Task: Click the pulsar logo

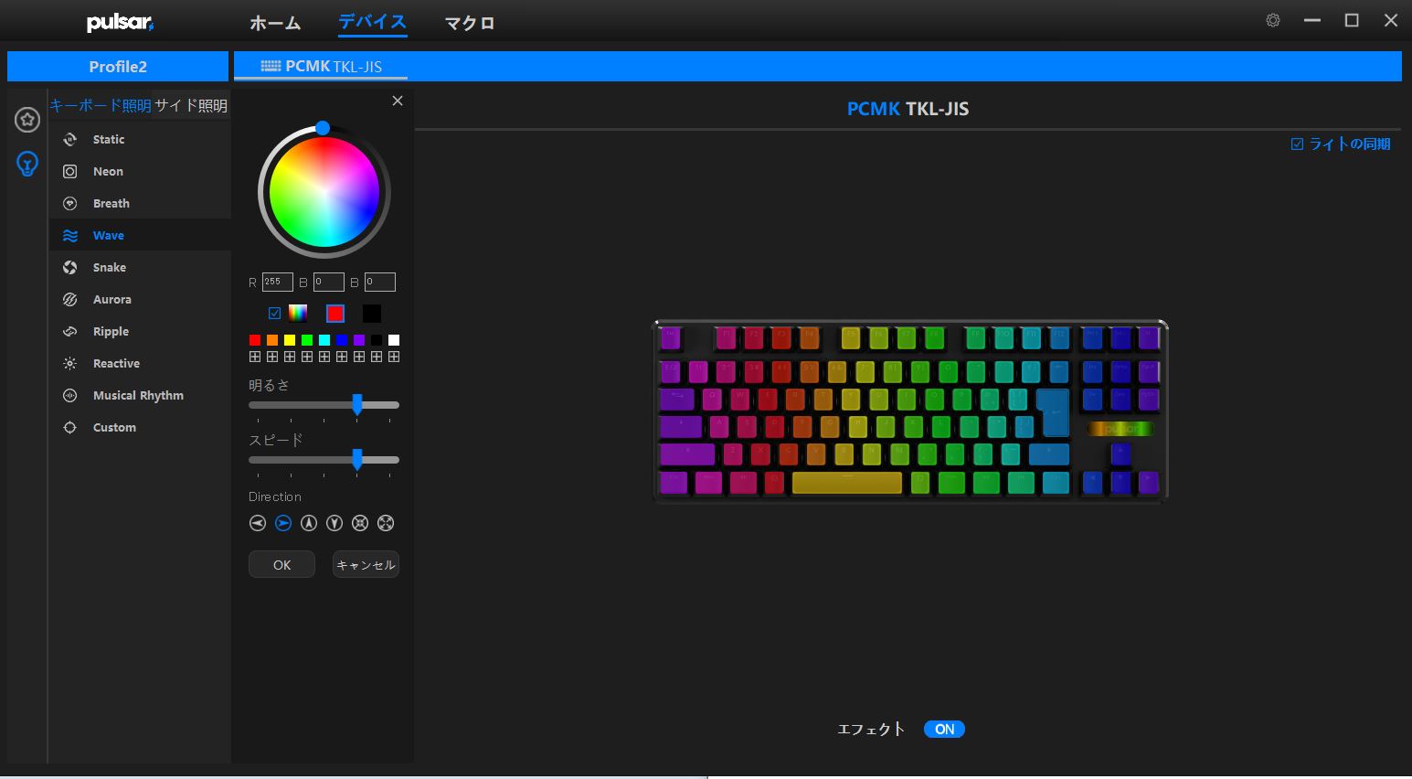Action: 120,22
